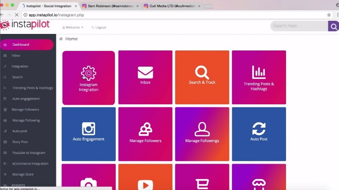Go to eCommerce Integration in sidebar
Viewport: 339px width, 190px height.
pos(30,164)
